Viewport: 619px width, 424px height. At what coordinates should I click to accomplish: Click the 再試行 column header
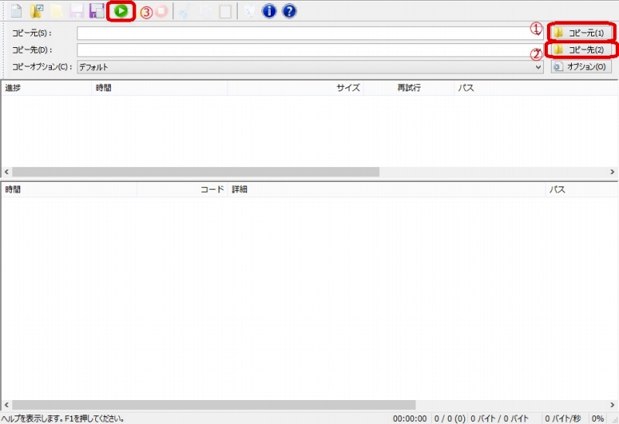coord(409,87)
